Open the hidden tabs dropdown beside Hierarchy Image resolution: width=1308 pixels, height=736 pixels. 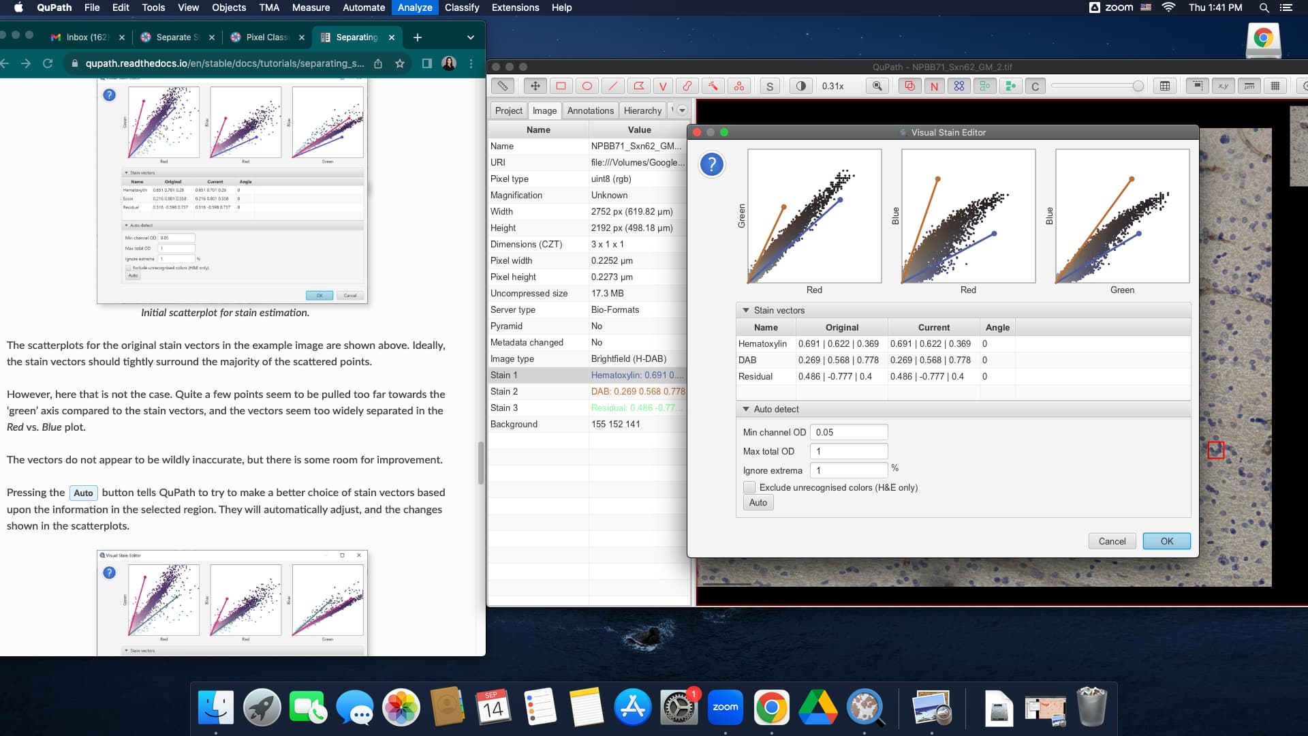coord(681,110)
